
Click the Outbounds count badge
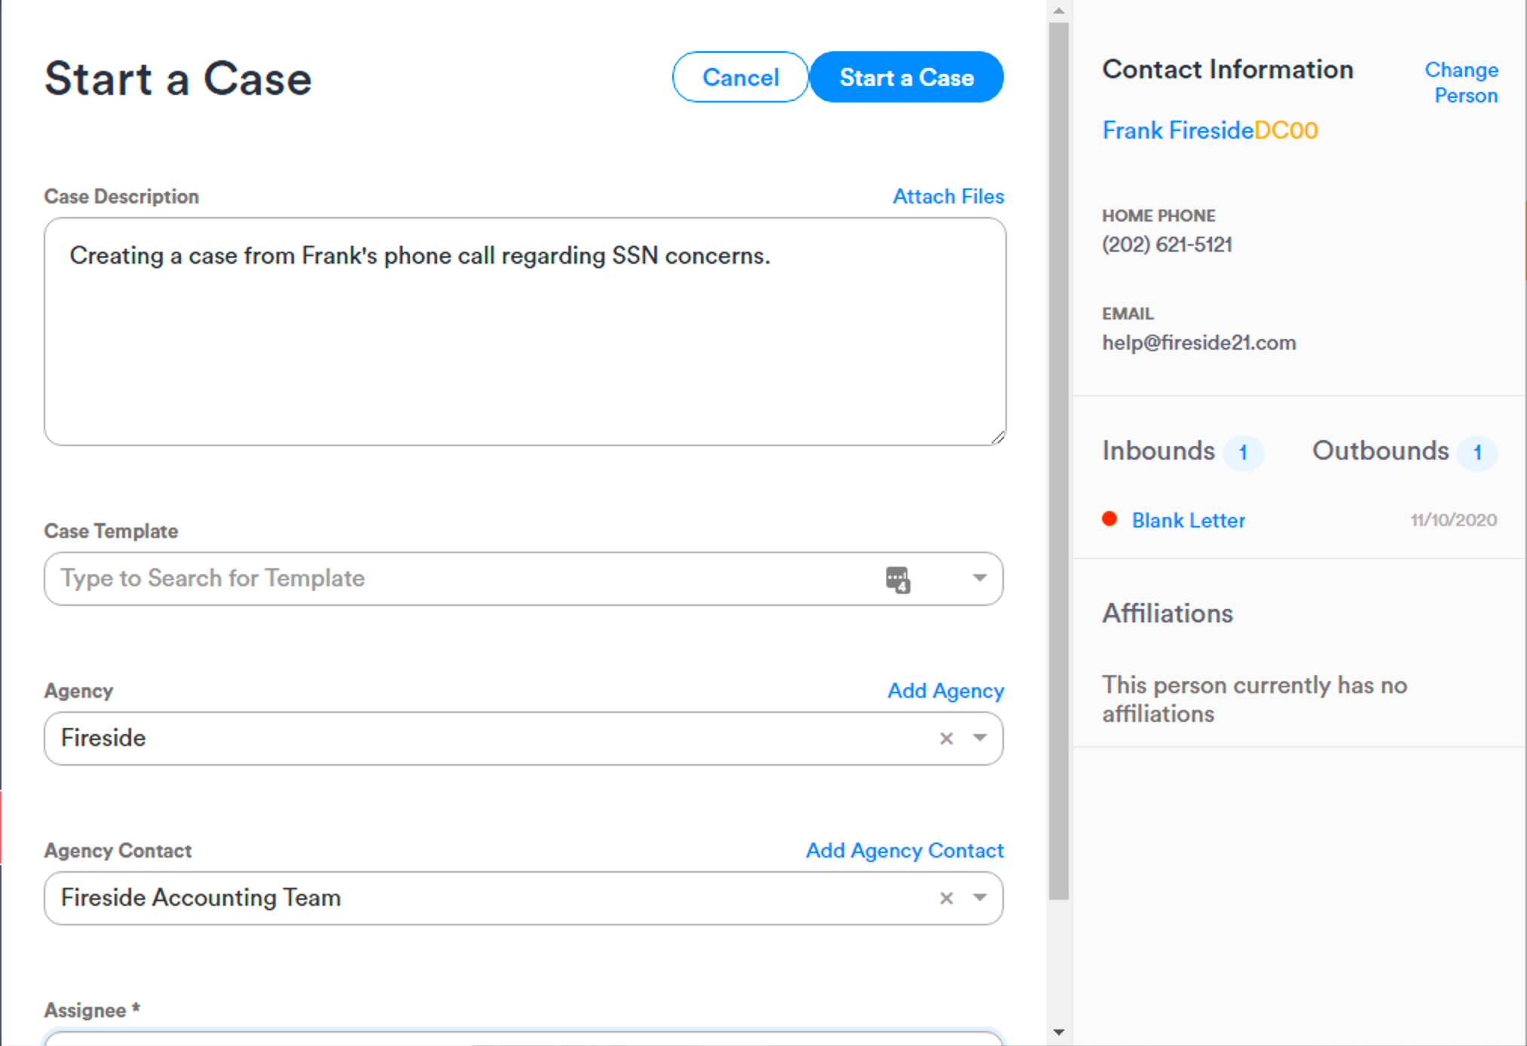1477,452
